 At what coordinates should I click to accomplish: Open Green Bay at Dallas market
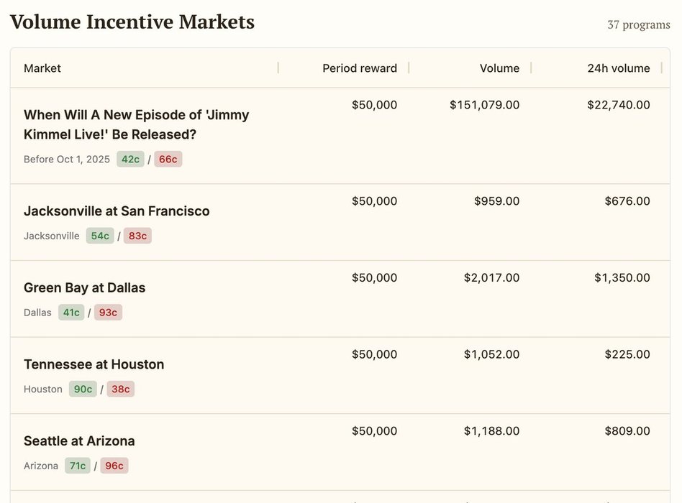click(84, 287)
